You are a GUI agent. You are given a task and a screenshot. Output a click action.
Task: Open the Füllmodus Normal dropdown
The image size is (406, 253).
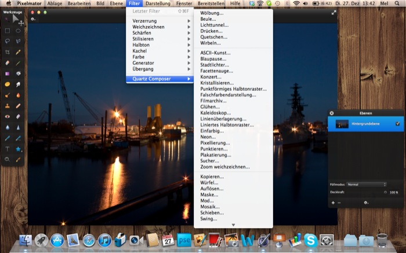(x=367, y=184)
